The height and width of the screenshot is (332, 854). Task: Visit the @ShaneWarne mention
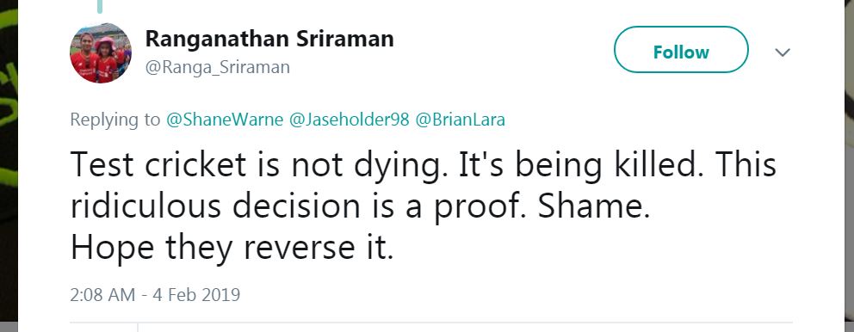[x=225, y=120]
